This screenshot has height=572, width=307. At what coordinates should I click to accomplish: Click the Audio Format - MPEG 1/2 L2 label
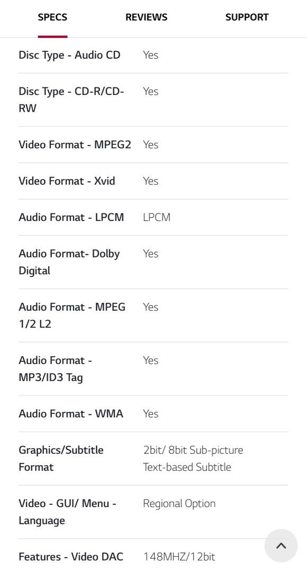click(x=72, y=315)
